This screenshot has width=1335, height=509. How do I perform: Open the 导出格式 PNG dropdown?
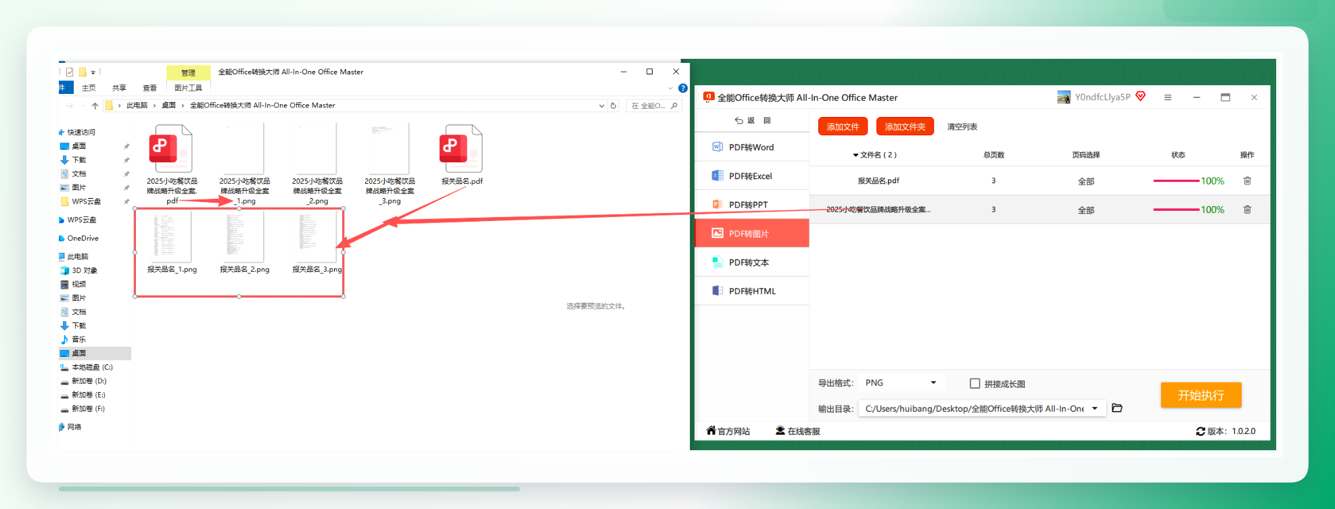click(x=901, y=383)
